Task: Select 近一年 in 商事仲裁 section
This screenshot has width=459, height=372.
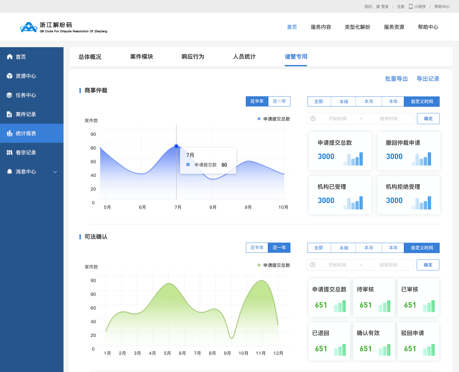Action: (x=279, y=101)
